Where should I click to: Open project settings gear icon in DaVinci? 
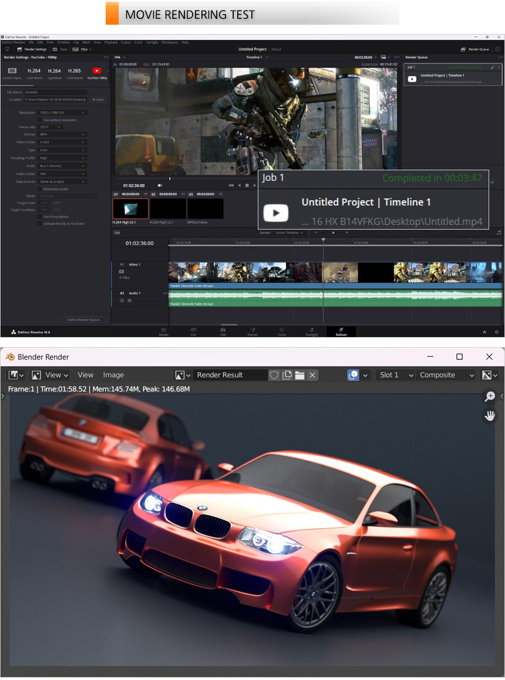click(497, 332)
